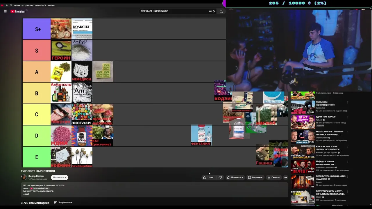372x209 pixels.
Task: Open Федор Костин channel avatar
Action: (x=24, y=177)
